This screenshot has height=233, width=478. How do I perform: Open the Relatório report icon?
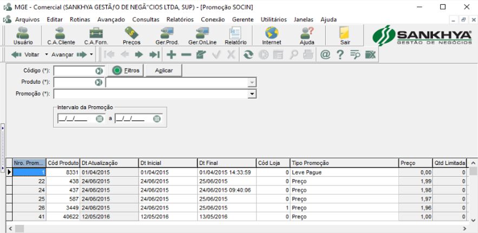[235, 36]
